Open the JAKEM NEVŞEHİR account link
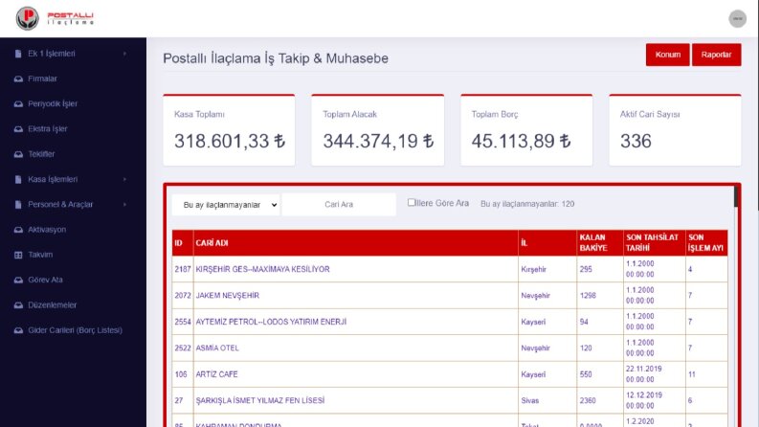Image resolution: width=759 pixels, height=427 pixels. 228,295
